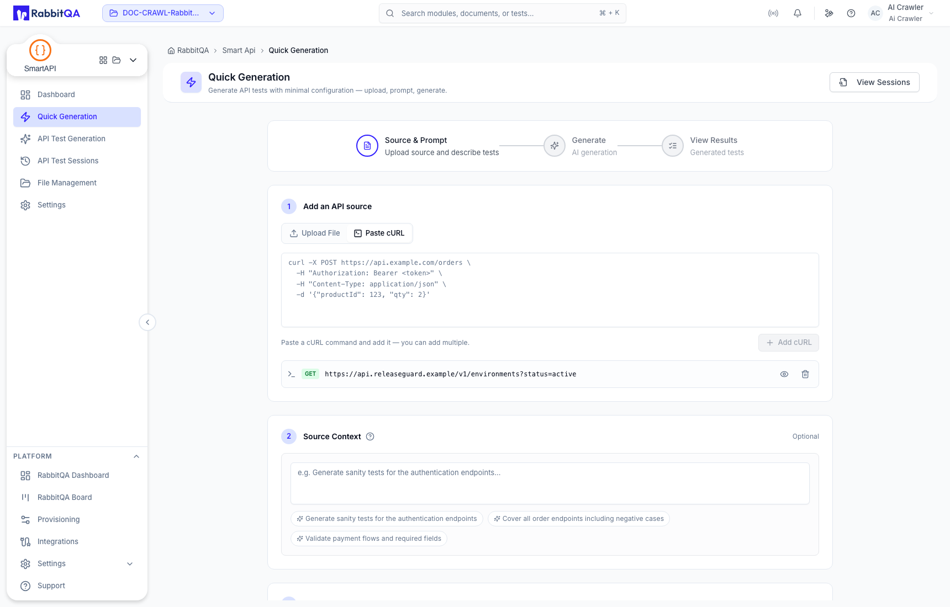The image size is (950, 607).
Task: Click the AC user avatar
Action: (x=875, y=13)
